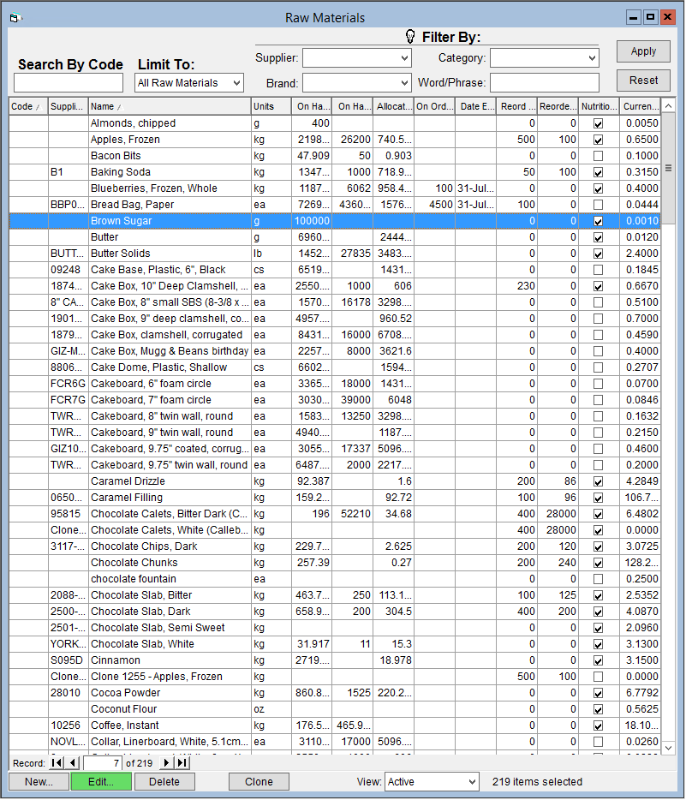686x800 pixels.
Task: Jump to last record arrow
Action: point(182,763)
